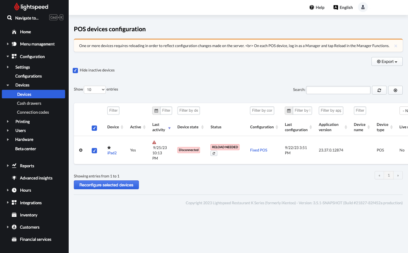Open the Fixed POS configuration link

click(258, 150)
